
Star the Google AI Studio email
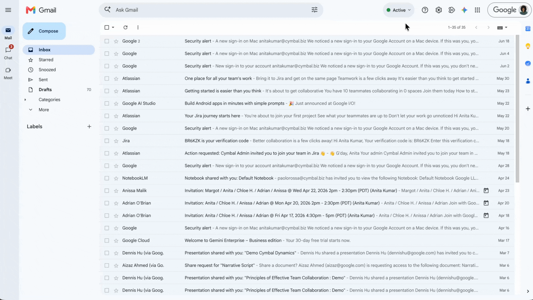[x=116, y=103]
